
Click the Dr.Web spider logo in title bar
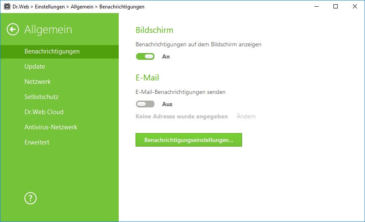click(7, 6)
